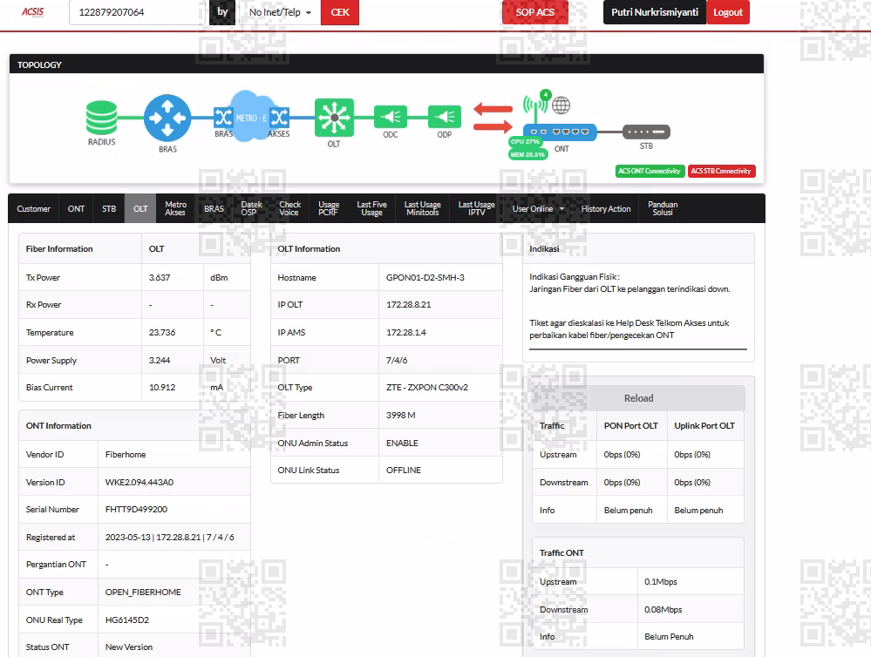Click the Version ID WKE2.094.443A0
Screen dimensions: 871x657
tap(139, 482)
